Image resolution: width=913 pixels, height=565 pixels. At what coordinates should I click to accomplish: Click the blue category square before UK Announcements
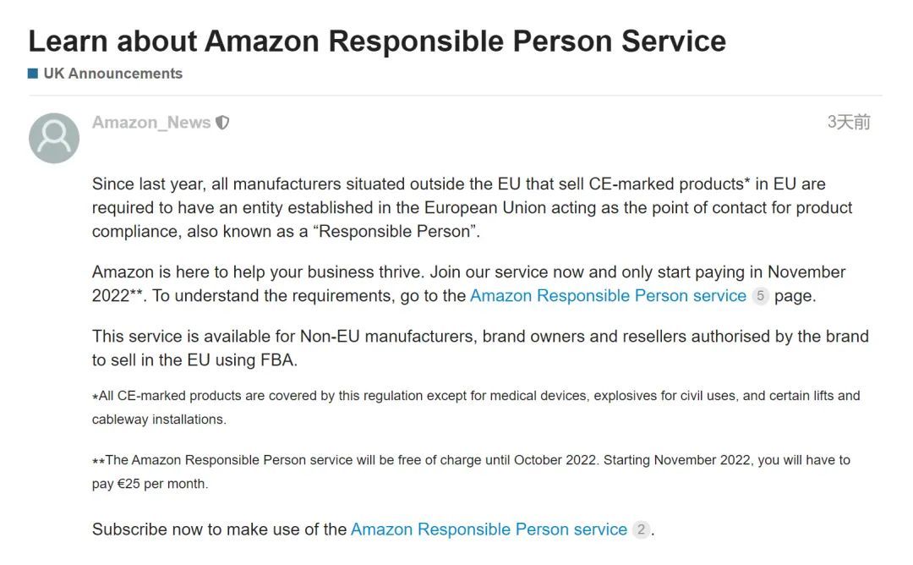pos(33,74)
